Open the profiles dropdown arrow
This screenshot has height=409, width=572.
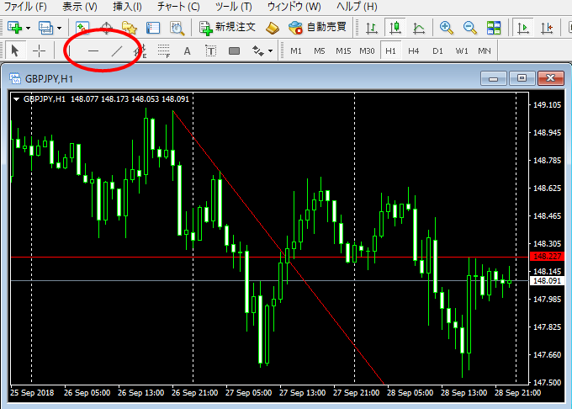point(57,28)
